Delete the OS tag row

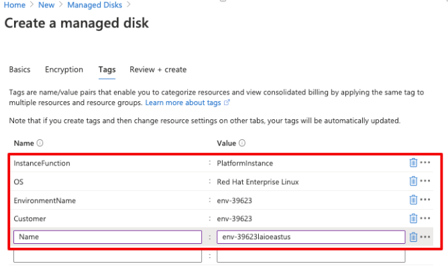tap(413, 181)
